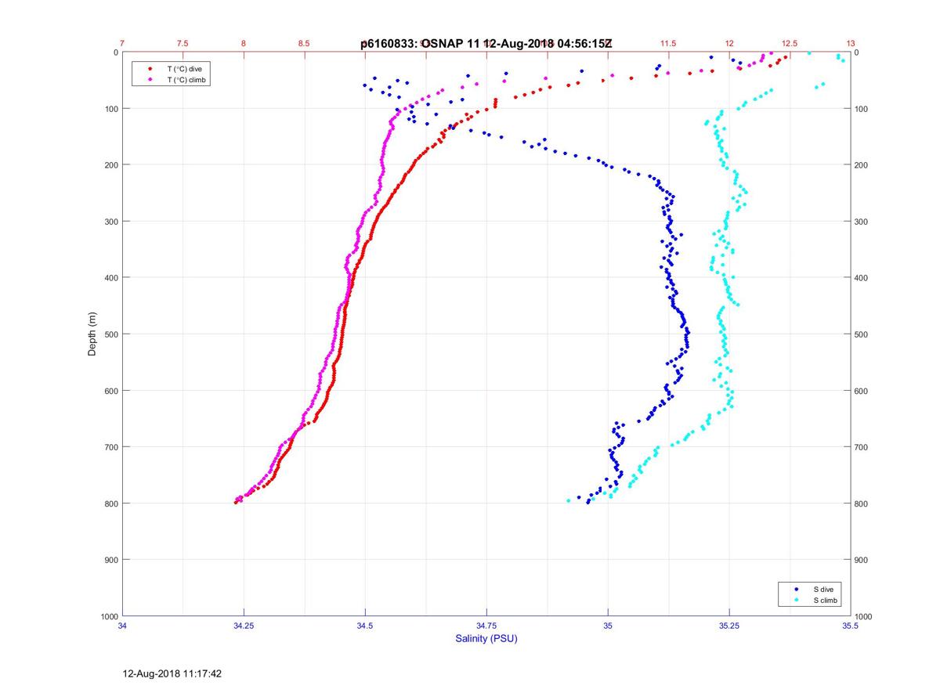
Task: Click the '700' tick on the right depth axis
Action: tap(862, 446)
